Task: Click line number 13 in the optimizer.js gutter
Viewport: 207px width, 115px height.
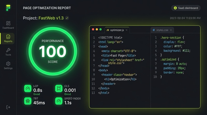Action: pyautogui.click(x=93, y=93)
